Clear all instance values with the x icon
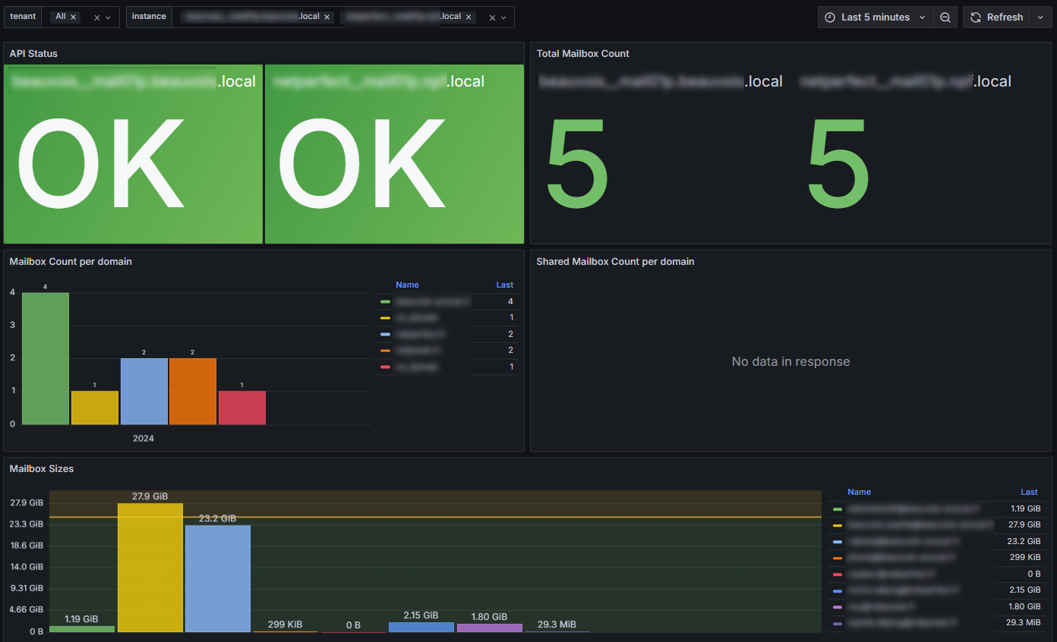 point(492,17)
